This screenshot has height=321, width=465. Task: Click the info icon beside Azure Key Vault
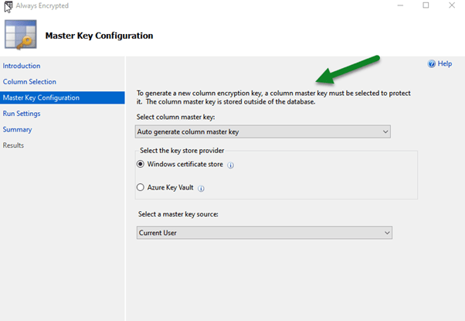(202, 188)
